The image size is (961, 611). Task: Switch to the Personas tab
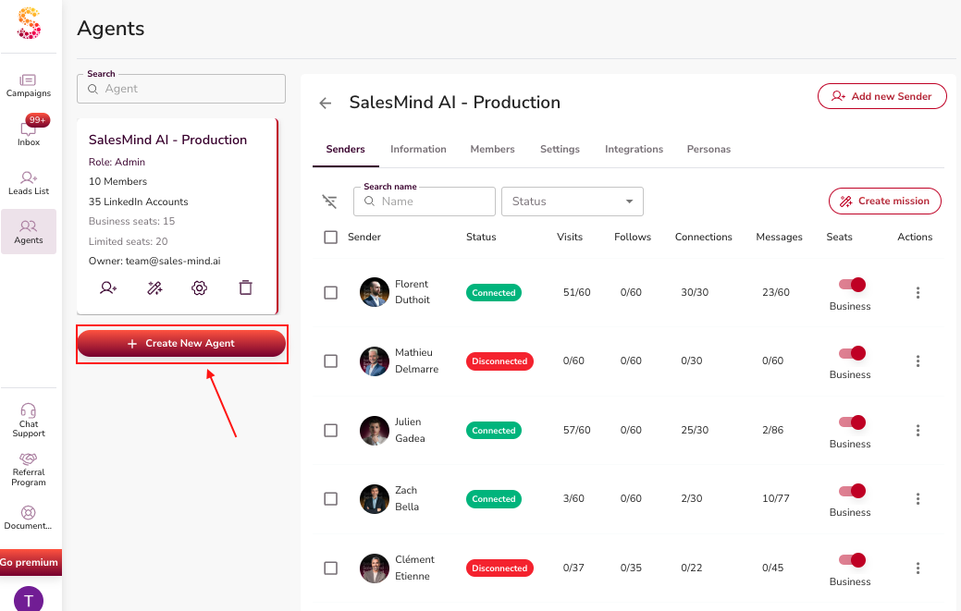point(708,149)
